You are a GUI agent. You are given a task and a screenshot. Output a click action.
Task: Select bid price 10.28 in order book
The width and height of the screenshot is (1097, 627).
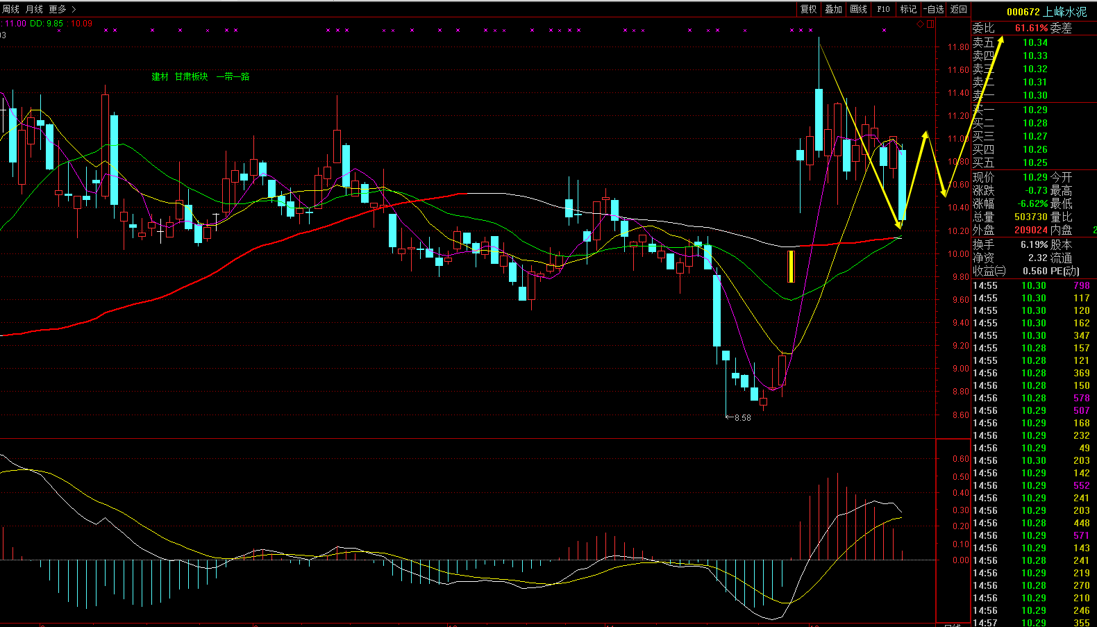[x=1035, y=124]
